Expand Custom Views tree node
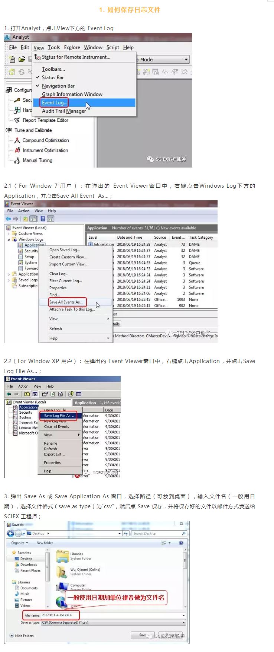This screenshot has width=274, height=652. click(9, 233)
